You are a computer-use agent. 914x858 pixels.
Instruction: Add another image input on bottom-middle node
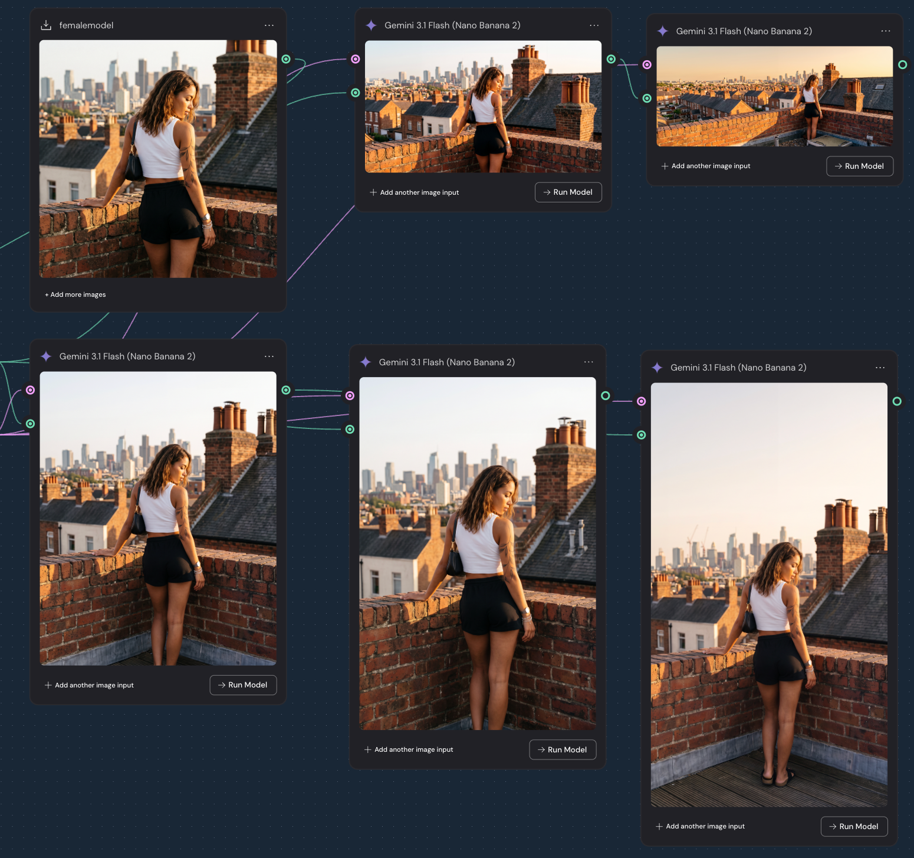[x=409, y=750]
